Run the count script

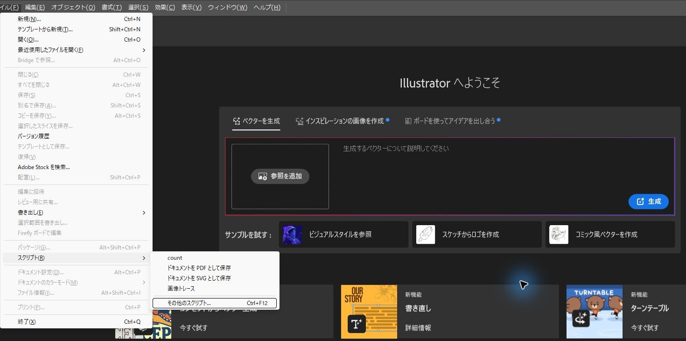[x=216, y=258]
